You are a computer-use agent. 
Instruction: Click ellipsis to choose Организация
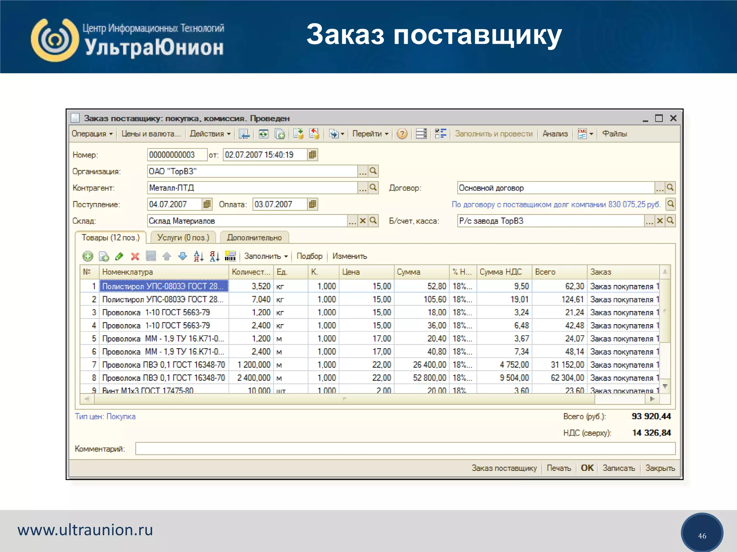(x=363, y=171)
